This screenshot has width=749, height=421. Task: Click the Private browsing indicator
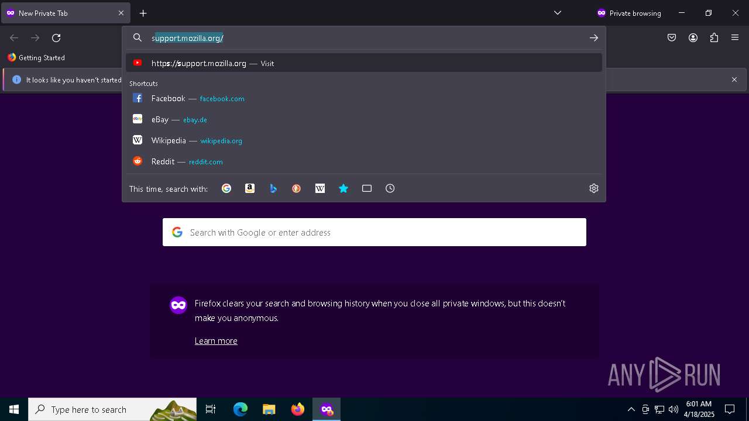click(x=629, y=13)
